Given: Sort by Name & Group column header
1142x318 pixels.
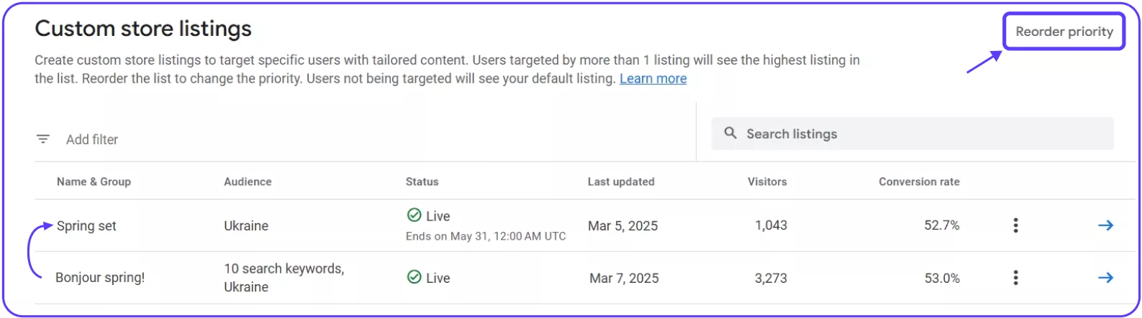Looking at the screenshot, I should coord(94,182).
